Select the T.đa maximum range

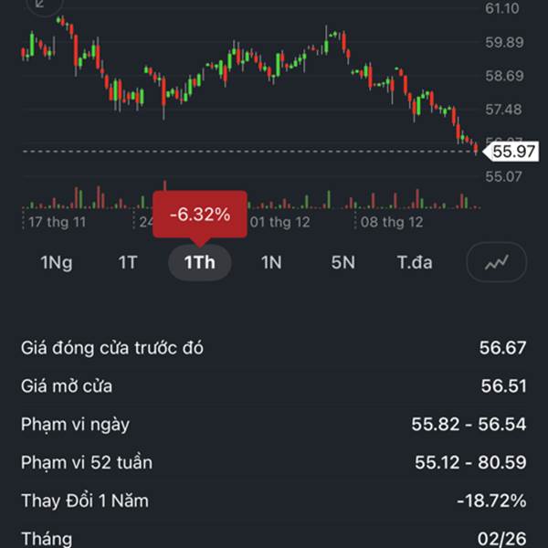[x=415, y=263]
